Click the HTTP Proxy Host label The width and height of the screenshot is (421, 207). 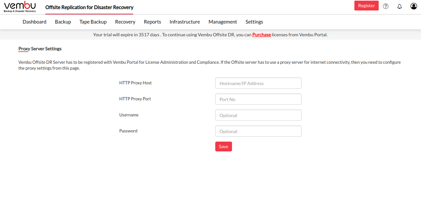pyautogui.click(x=136, y=83)
